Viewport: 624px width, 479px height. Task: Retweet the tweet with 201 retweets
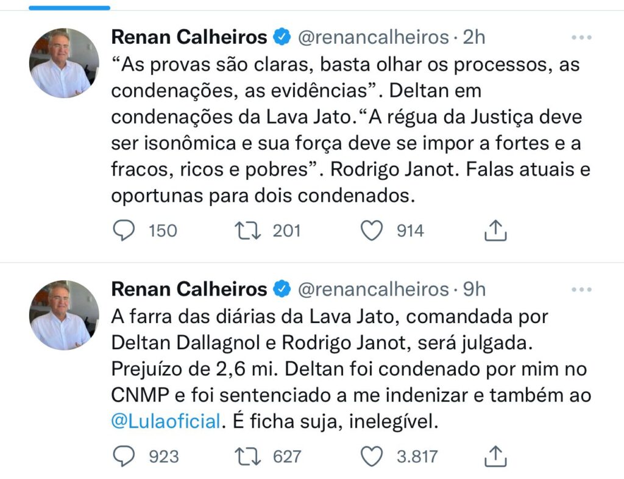247,230
